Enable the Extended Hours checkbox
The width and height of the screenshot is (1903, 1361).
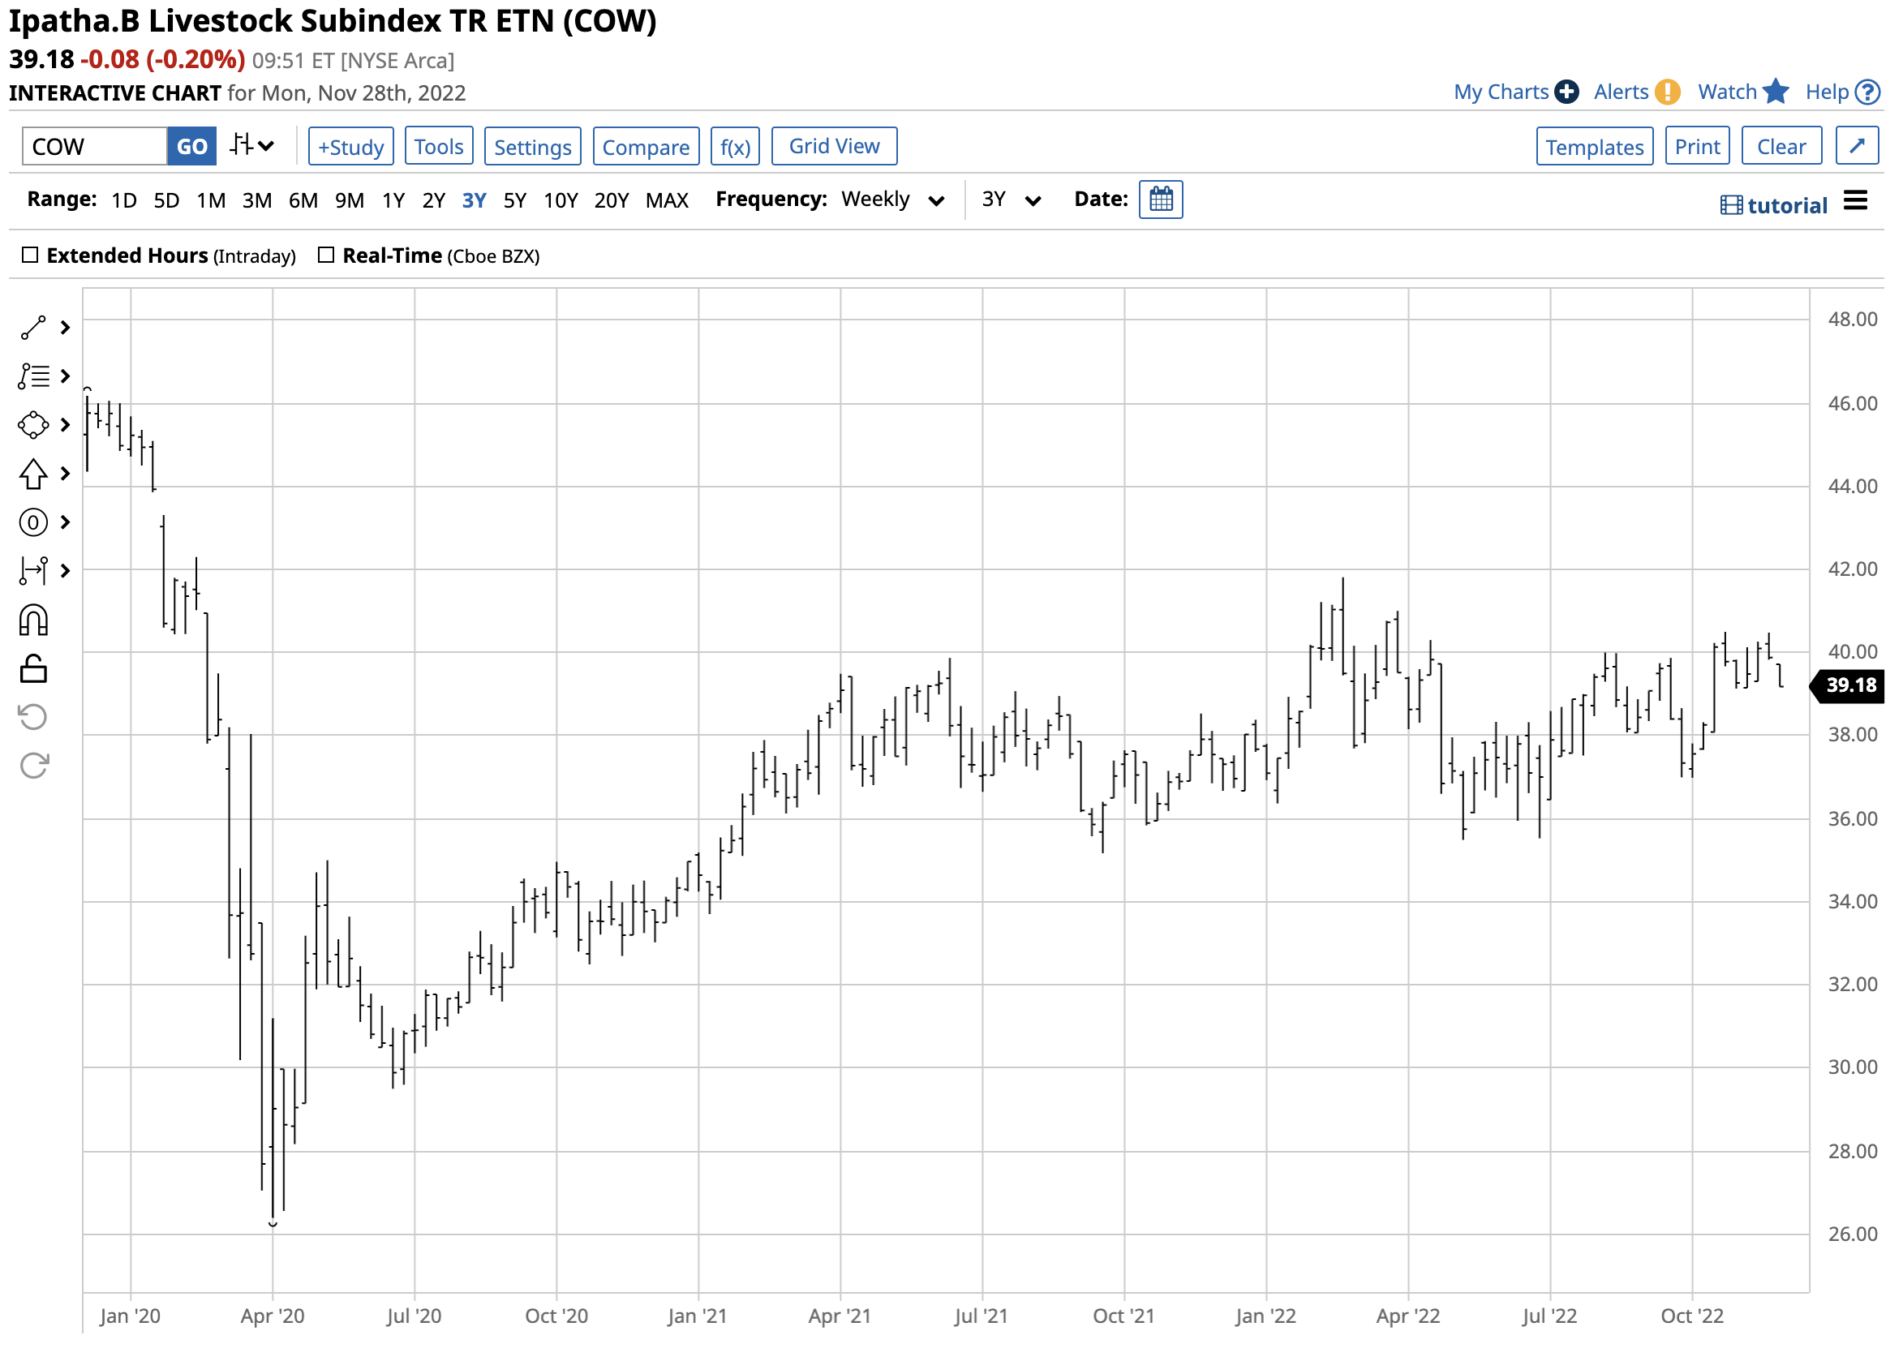[x=30, y=255]
